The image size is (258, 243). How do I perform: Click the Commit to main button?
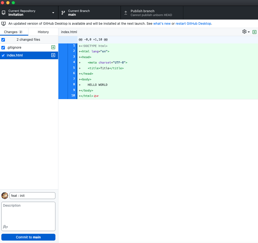click(x=28, y=237)
